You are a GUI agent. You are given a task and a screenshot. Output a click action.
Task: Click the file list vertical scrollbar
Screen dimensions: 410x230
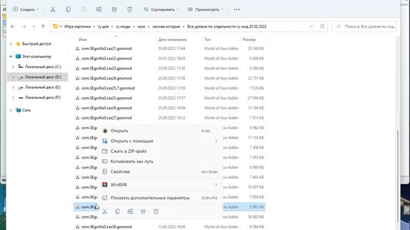coord(397,176)
